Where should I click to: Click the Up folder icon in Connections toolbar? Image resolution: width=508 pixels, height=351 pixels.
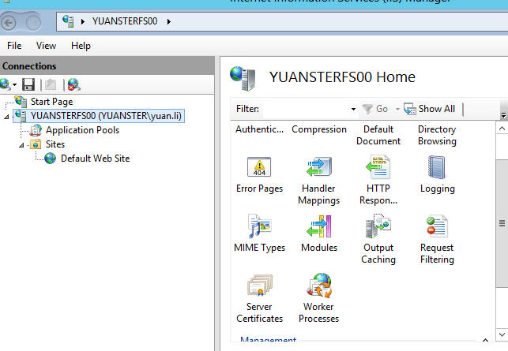51,84
